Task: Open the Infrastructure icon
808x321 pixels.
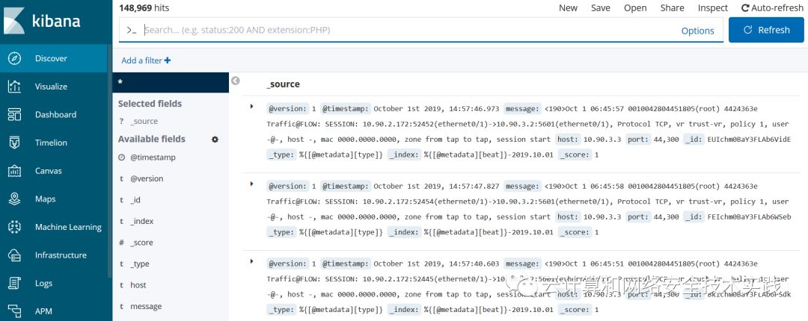Action: pos(14,255)
